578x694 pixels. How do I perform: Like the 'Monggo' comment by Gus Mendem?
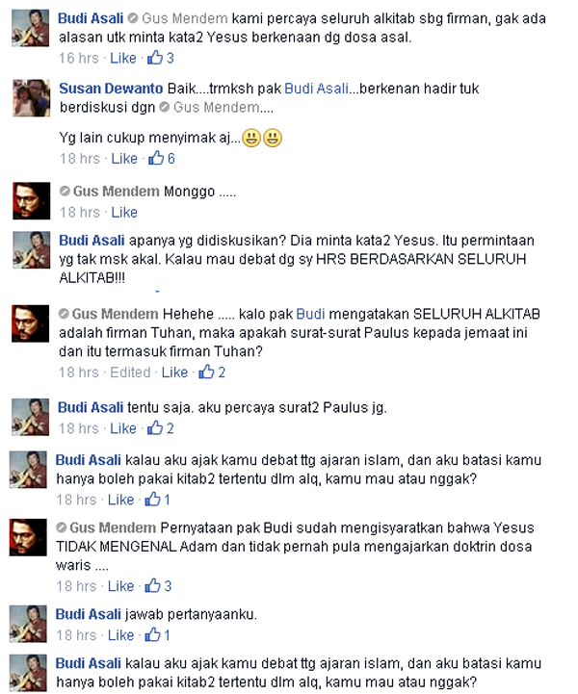[x=124, y=213]
